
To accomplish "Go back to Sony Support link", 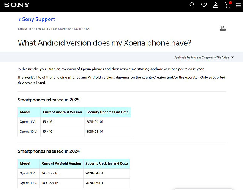I will [38, 19].
